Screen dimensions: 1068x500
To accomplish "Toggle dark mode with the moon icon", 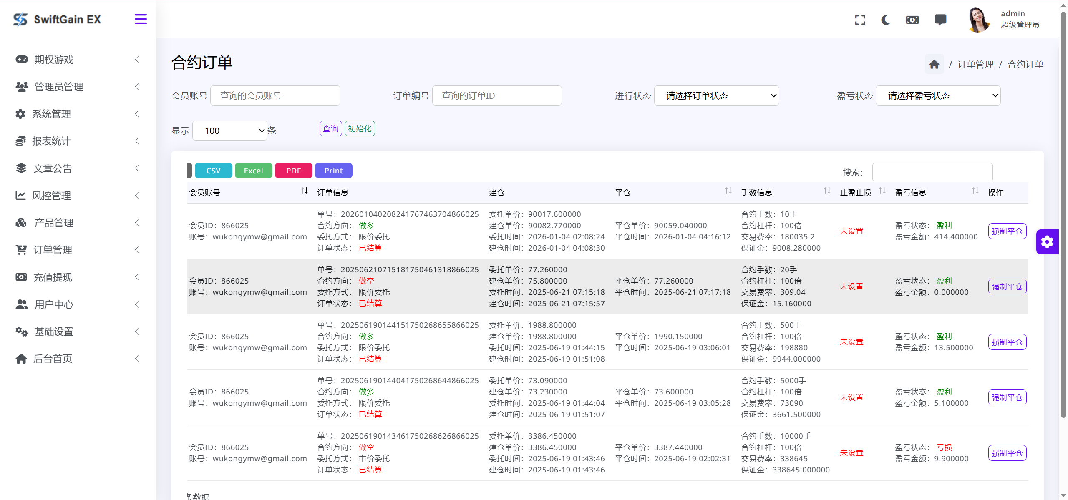I will 886,20.
